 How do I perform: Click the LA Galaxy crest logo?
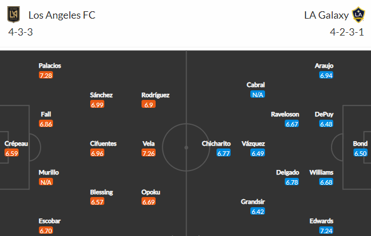(x=358, y=15)
